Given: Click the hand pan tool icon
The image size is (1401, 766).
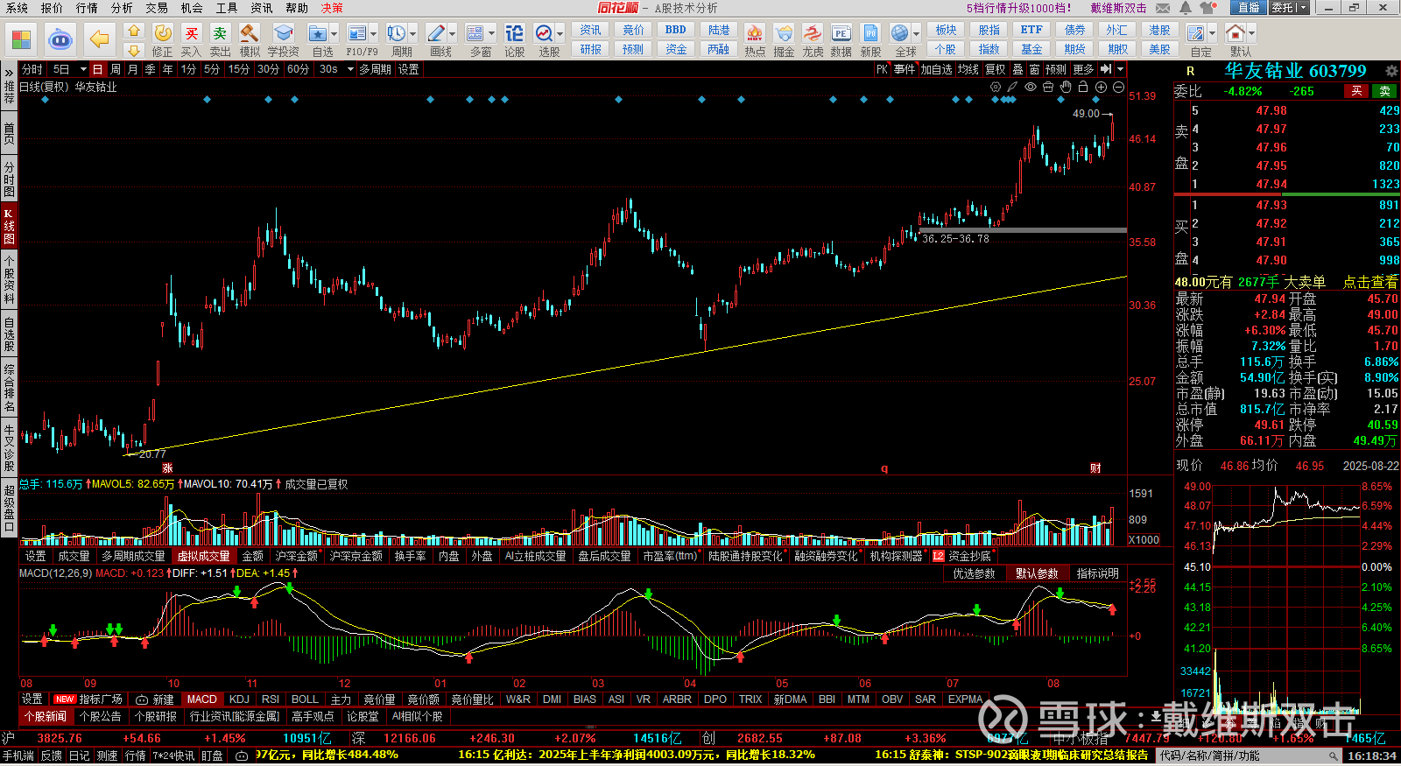Looking at the screenshot, I should coord(1066,87).
